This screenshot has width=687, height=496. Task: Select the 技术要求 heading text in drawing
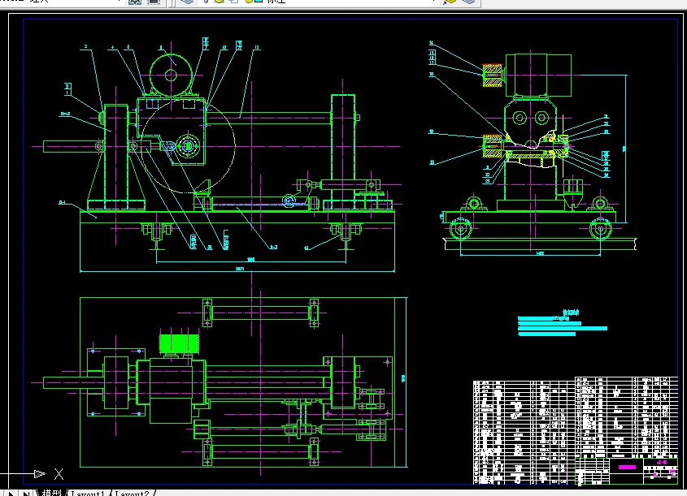(571, 312)
